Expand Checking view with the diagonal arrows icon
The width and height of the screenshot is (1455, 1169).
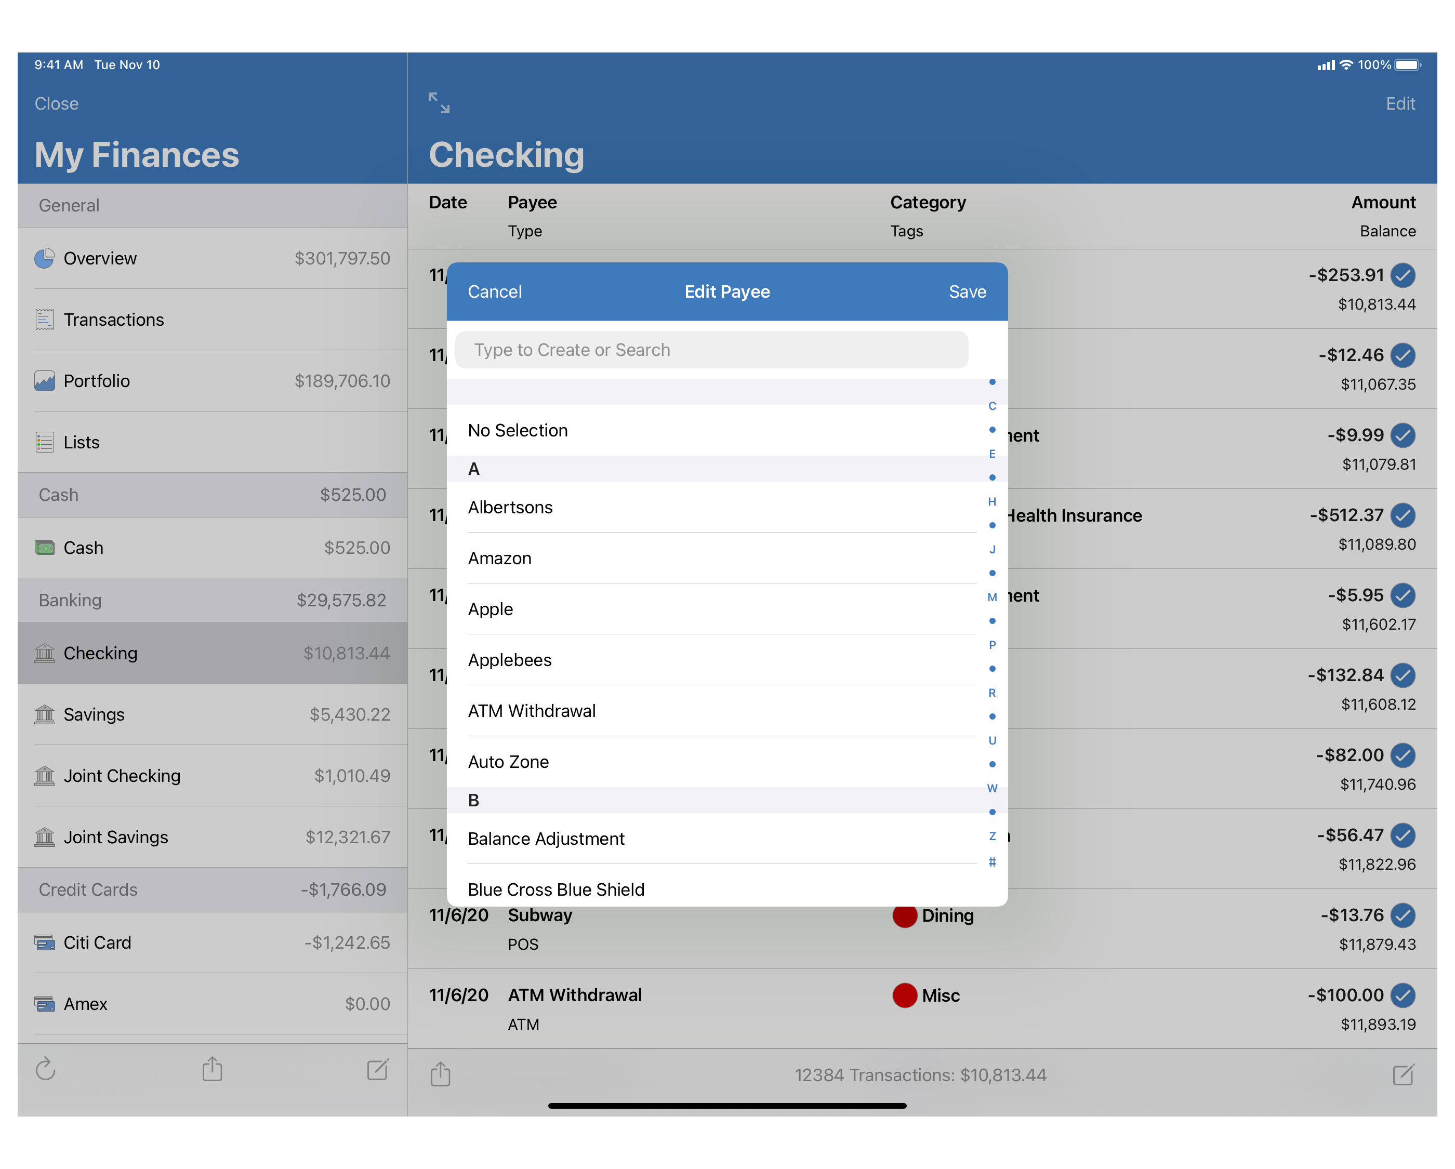[439, 102]
